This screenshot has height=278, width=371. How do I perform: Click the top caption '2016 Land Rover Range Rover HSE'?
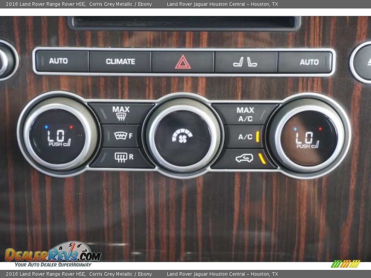coord(46,4)
